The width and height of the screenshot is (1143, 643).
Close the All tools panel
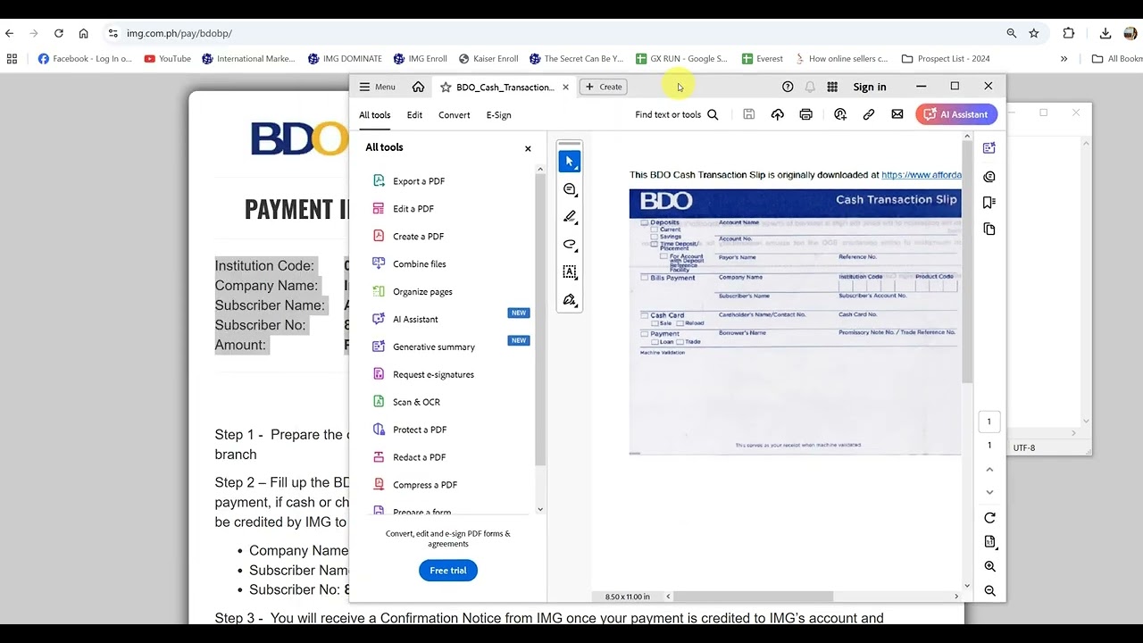tap(528, 148)
